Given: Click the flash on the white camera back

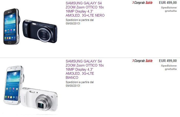Looking at the screenshot, I should tap(32, 92).
